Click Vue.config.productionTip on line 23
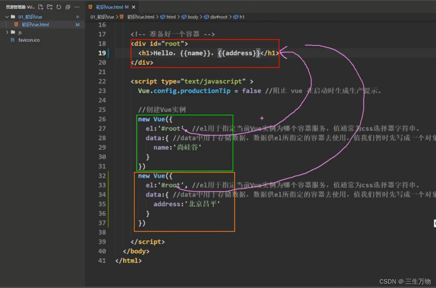 184,91
